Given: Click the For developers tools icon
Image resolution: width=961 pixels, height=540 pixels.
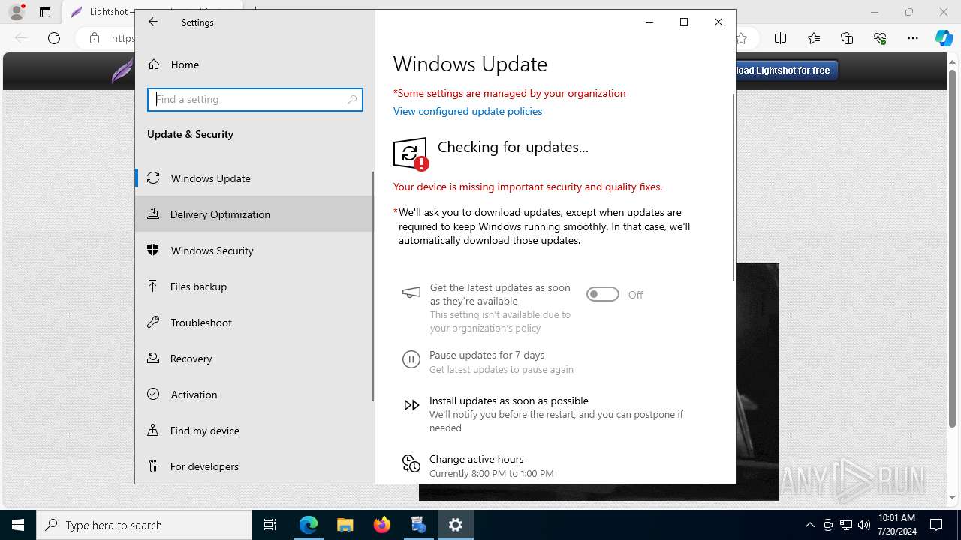Looking at the screenshot, I should (x=153, y=466).
